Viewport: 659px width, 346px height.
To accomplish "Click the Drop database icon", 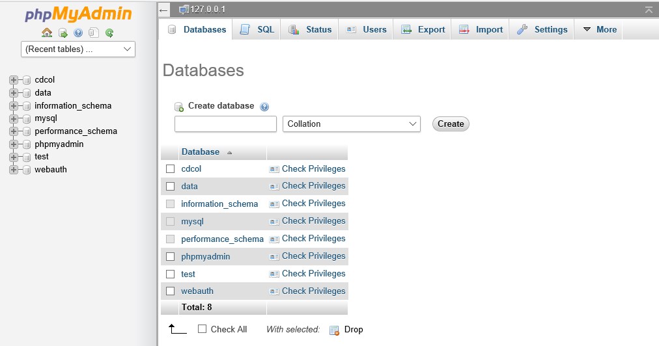I will [x=335, y=330].
